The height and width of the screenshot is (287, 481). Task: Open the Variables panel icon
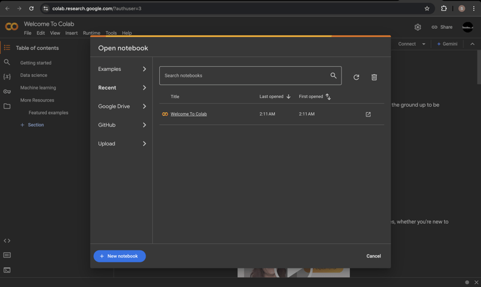point(7,77)
